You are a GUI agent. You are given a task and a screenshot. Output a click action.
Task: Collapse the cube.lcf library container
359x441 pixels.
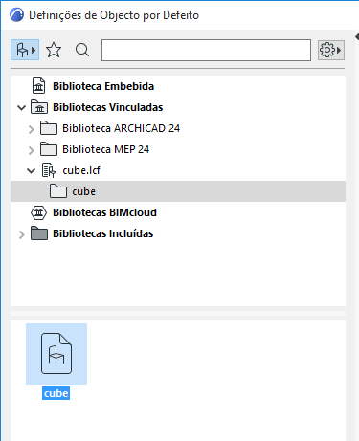coord(31,170)
